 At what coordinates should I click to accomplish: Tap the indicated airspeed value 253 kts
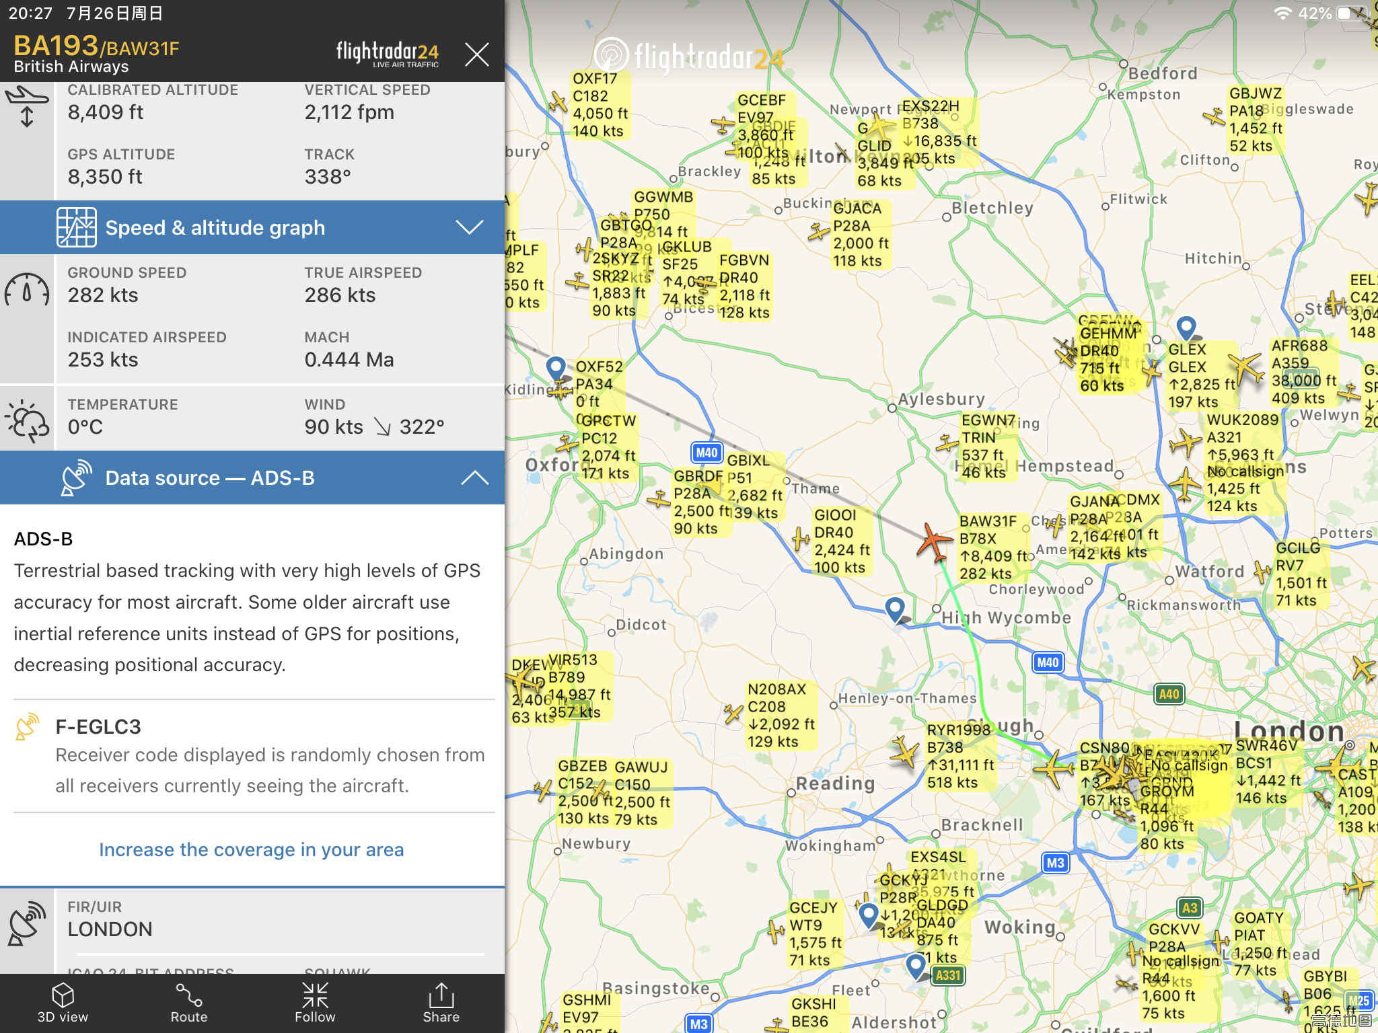pyautogui.click(x=103, y=360)
